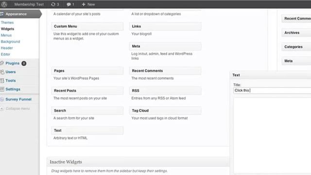Open the Header submenu
The image size is (311, 175).
7,48
